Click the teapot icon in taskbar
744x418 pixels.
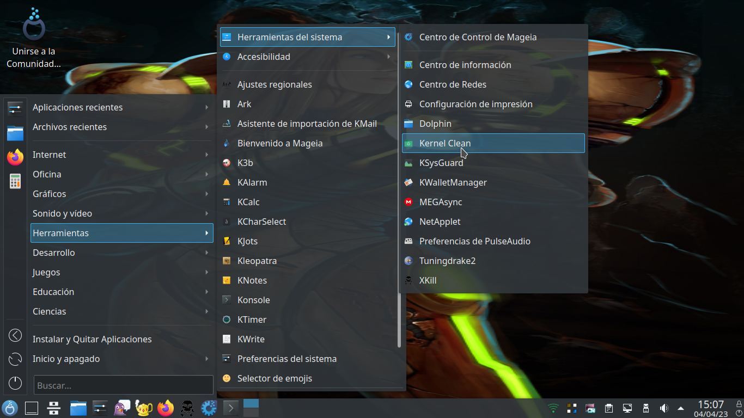click(143, 408)
